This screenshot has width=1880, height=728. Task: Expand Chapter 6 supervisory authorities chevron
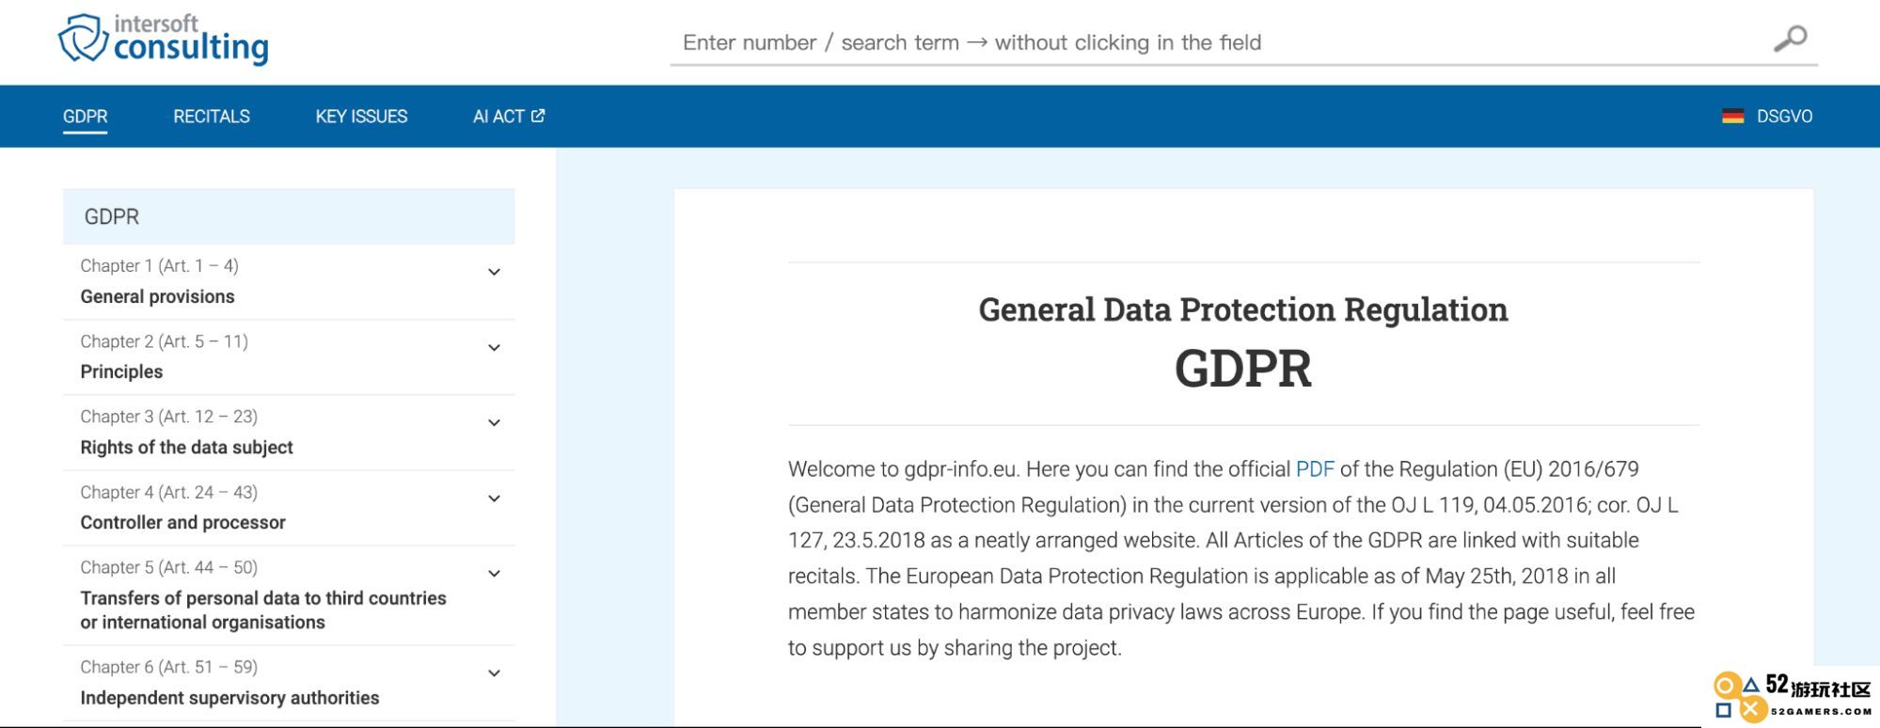pyautogui.click(x=494, y=673)
